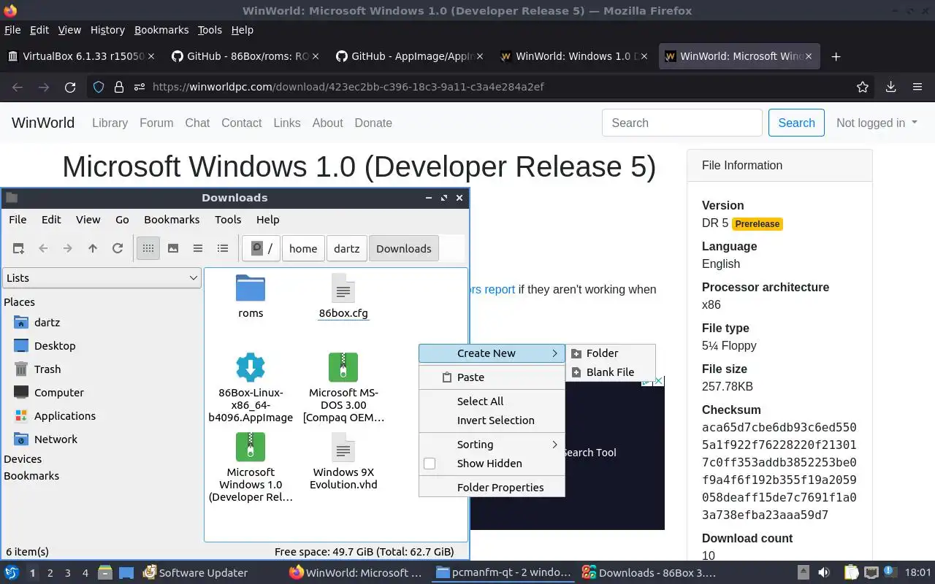This screenshot has width=935, height=584.
Task: Open Firefox downloads panel
Action: click(x=890, y=87)
